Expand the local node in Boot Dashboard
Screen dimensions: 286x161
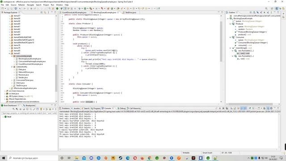(3, 117)
